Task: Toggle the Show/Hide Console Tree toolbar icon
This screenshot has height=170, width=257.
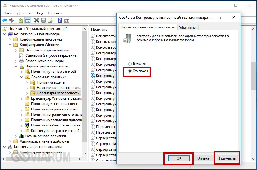Action: (x=27, y=20)
